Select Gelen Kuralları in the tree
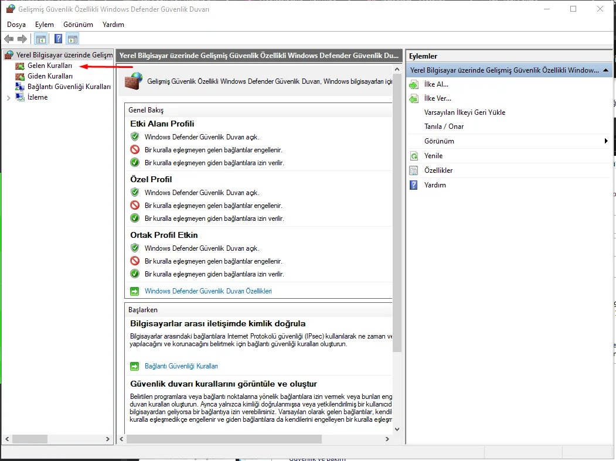 pos(50,66)
